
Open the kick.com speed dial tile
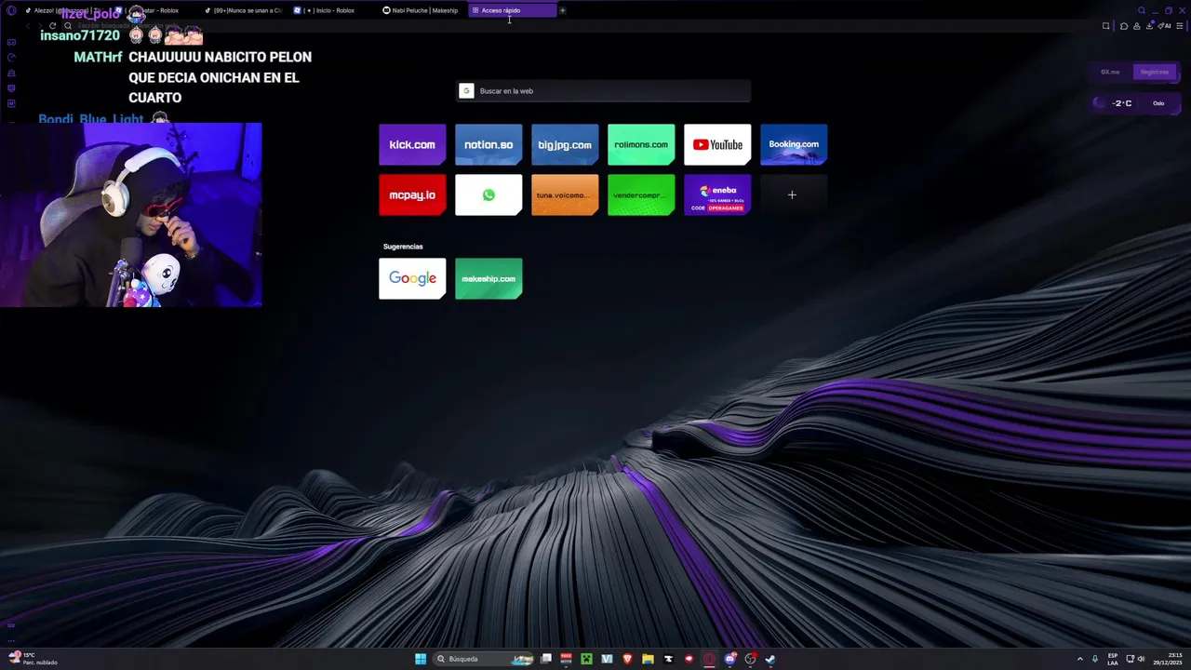click(x=412, y=144)
